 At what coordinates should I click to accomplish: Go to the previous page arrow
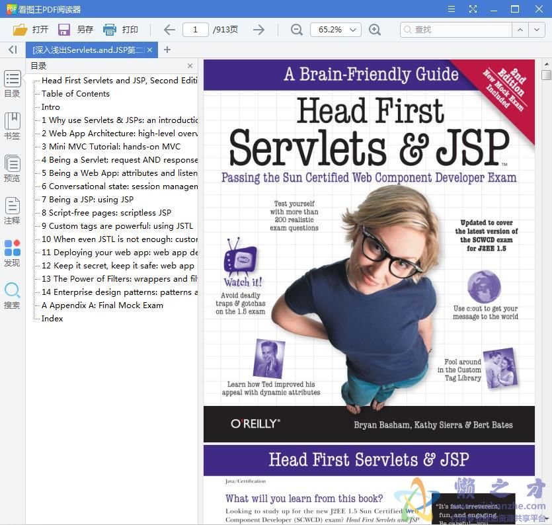click(x=169, y=30)
